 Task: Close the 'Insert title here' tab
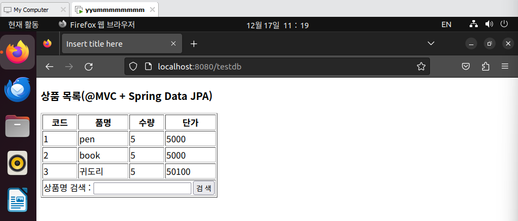point(173,43)
